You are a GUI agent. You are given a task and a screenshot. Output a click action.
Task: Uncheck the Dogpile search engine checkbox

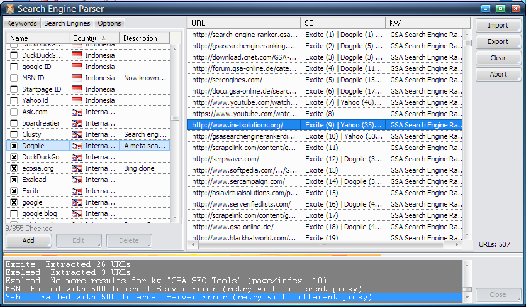coord(14,146)
